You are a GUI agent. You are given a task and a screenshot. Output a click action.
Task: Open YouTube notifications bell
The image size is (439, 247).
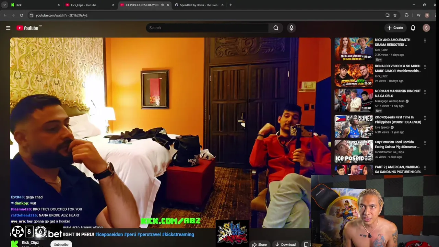[413, 28]
